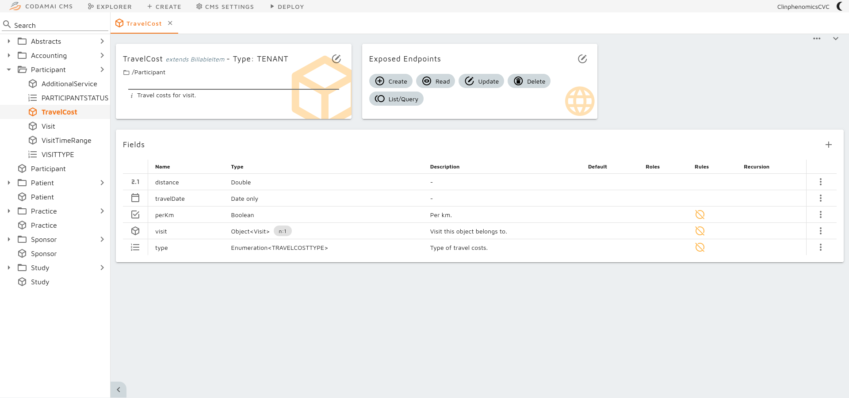Edit the Exposed Endpoints settings via pencil icon
849x398 pixels.
582,58
